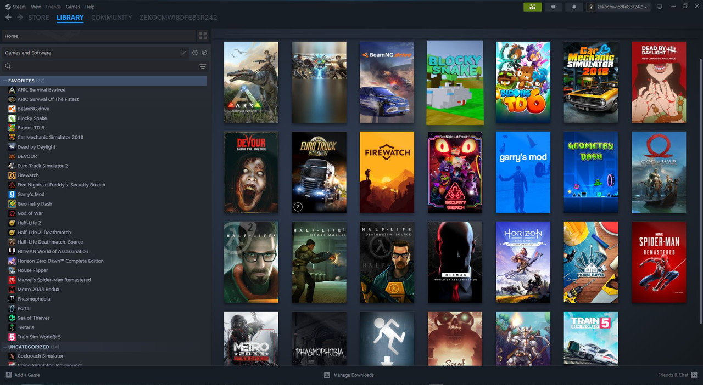The image size is (703, 385).
Task: Click the Manage Downloads icon
Action: [327, 375]
